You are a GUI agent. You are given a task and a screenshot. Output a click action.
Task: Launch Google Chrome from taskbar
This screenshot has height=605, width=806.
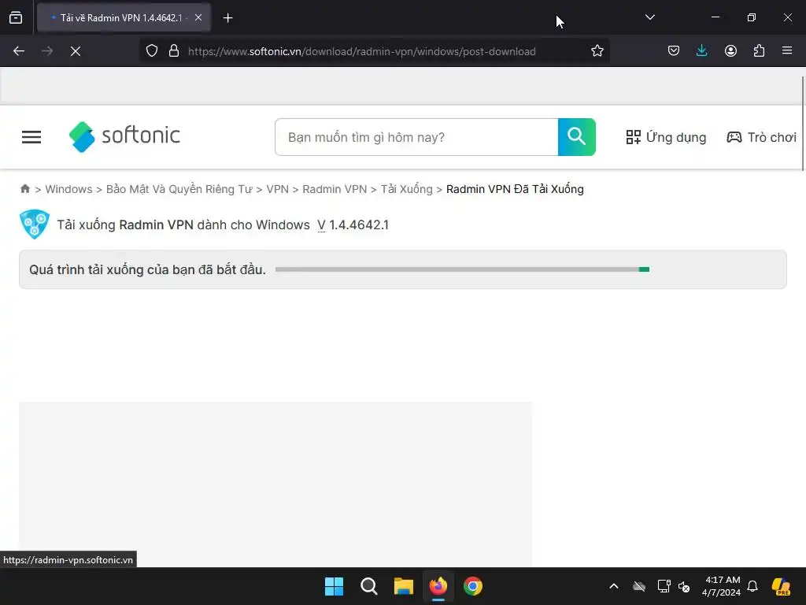[x=473, y=586]
